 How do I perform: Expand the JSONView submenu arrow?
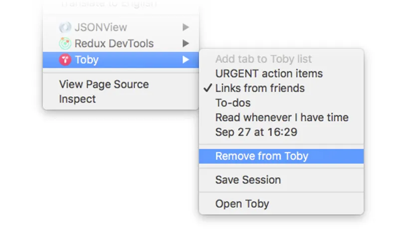[186, 27]
